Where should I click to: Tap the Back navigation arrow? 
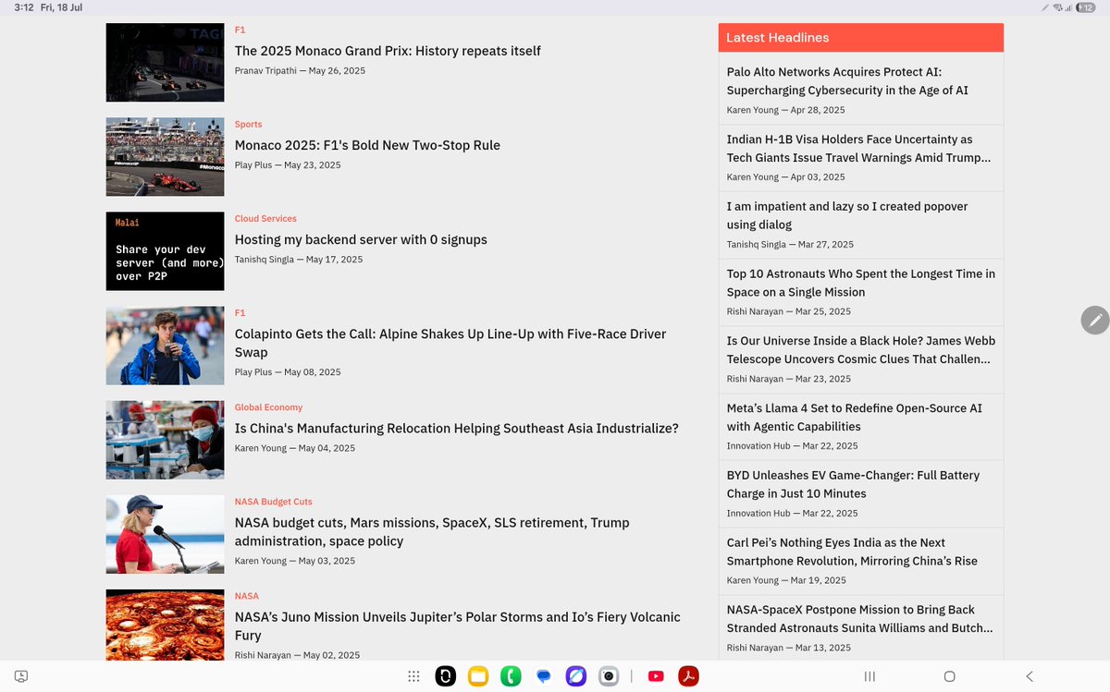(1030, 676)
